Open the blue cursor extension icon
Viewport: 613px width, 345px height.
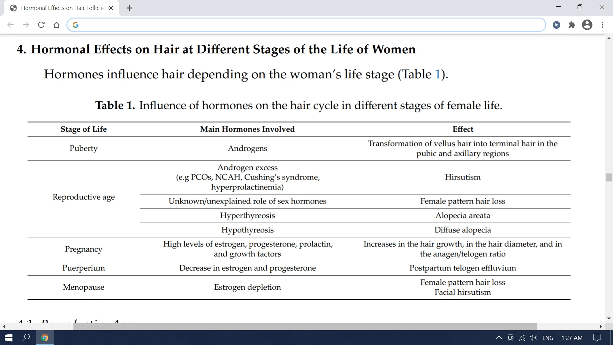coord(556,25)
